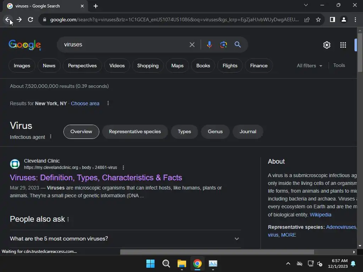Viewport: 363px width, 272px height.
Task: Close the viruses Google Search tab
Action: tap(82, 6)
